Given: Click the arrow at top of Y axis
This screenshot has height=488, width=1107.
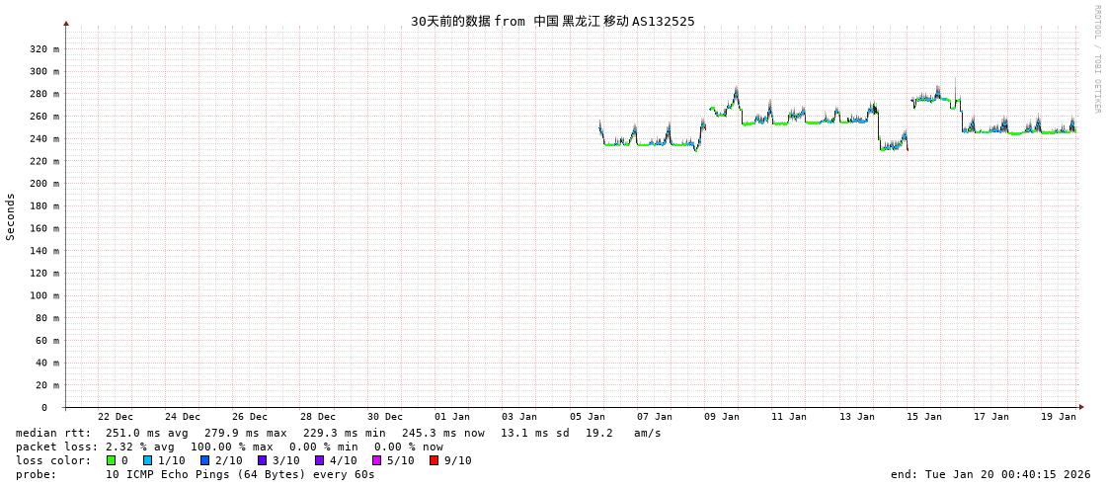Looking at the screenshot, I should (66, 23).
